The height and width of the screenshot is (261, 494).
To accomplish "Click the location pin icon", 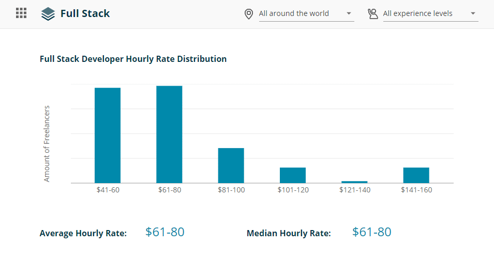I will click(x=249, y=14).
